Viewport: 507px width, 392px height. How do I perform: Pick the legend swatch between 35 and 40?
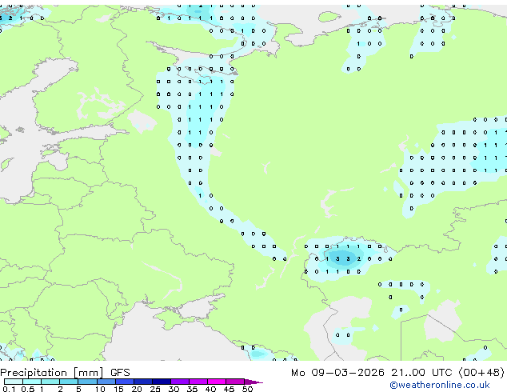pyautogui.click(x=198, y=382)
